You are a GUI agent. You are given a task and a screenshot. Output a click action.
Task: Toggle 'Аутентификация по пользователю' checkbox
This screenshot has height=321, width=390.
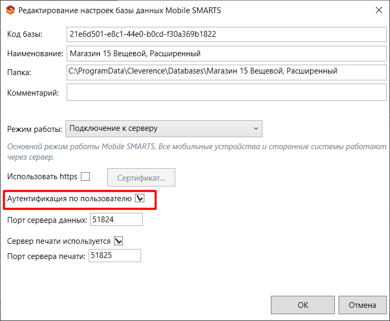[x=140, y=199]
